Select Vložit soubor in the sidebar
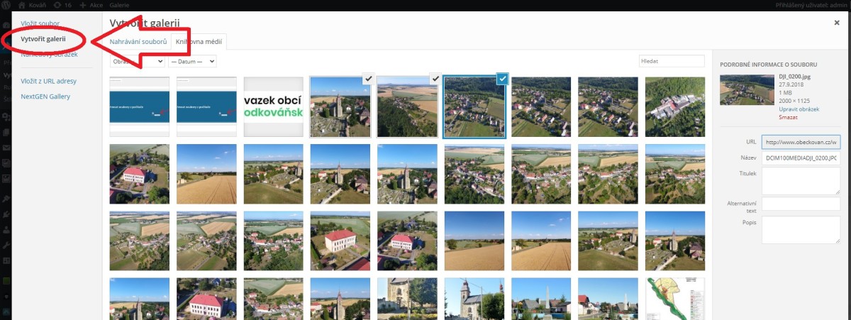 click(40, 23)
